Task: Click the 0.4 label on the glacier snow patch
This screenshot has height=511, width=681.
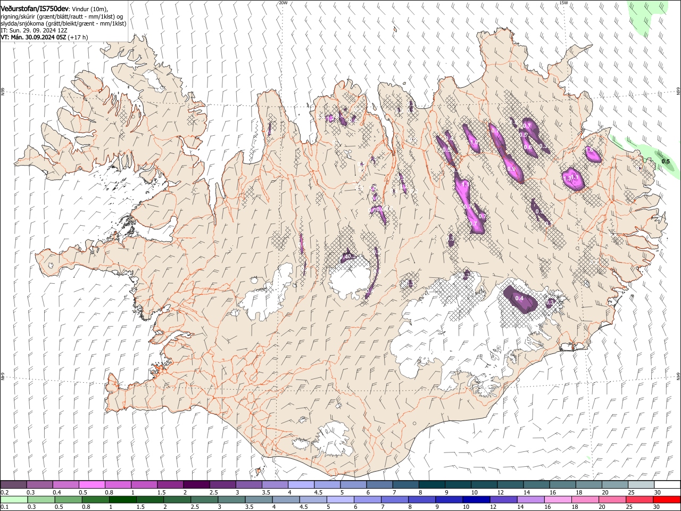Action: [520, 298]
